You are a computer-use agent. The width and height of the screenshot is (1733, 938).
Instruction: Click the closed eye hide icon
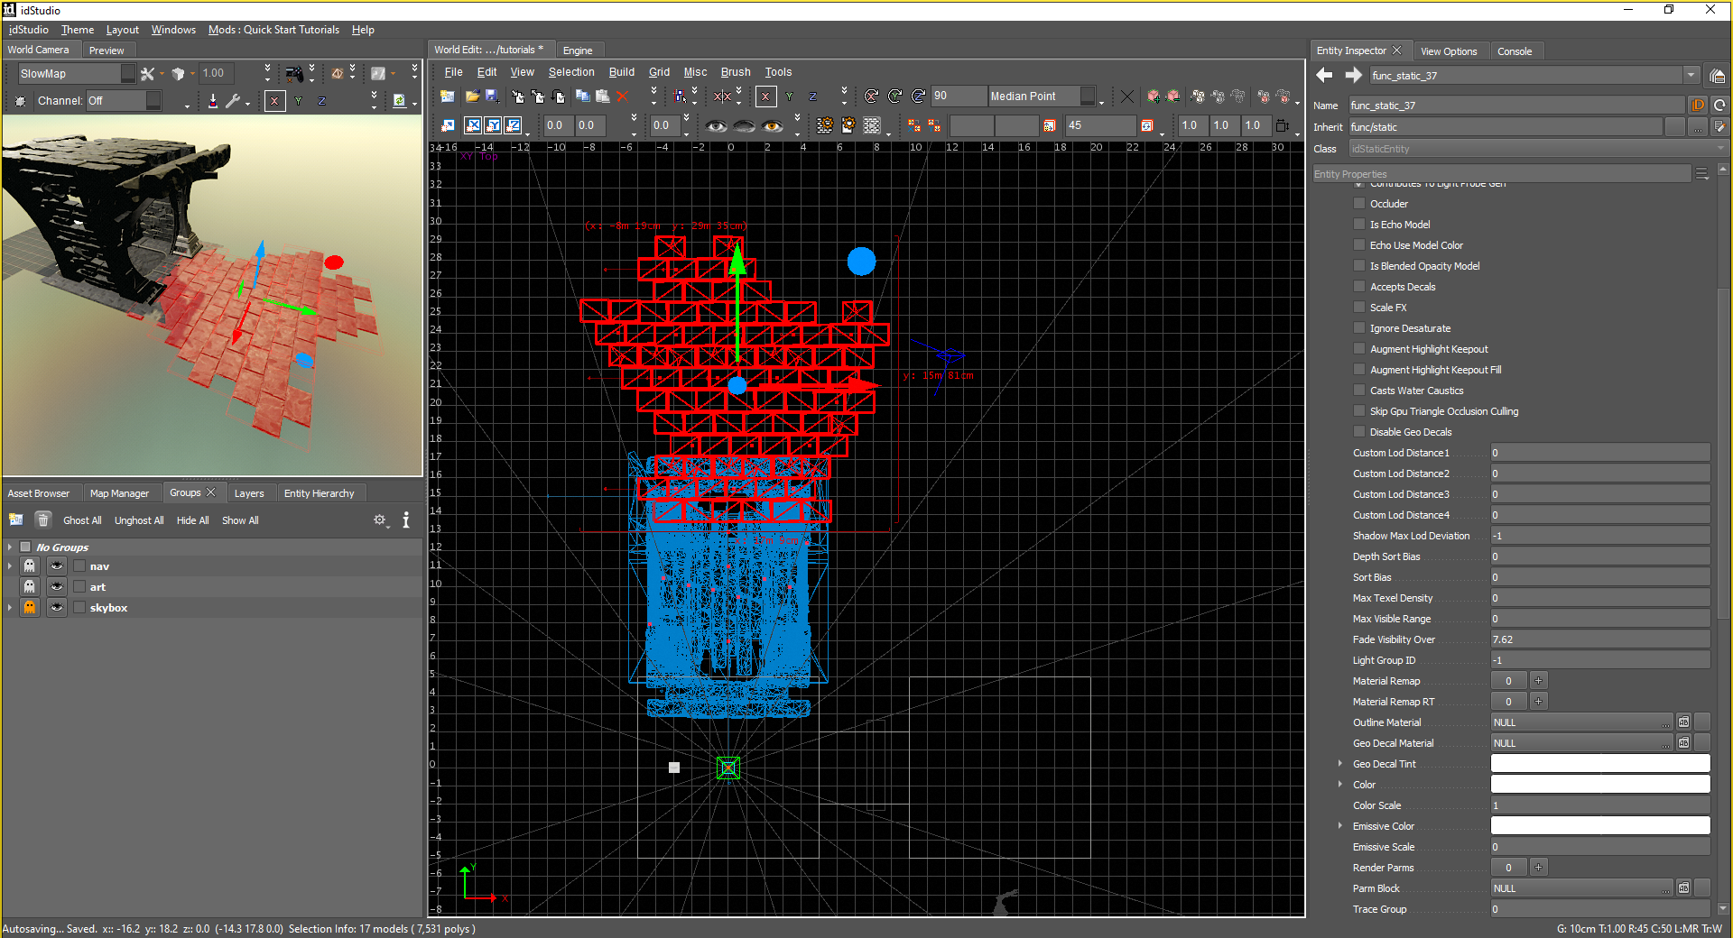click(x=744, y=125)
